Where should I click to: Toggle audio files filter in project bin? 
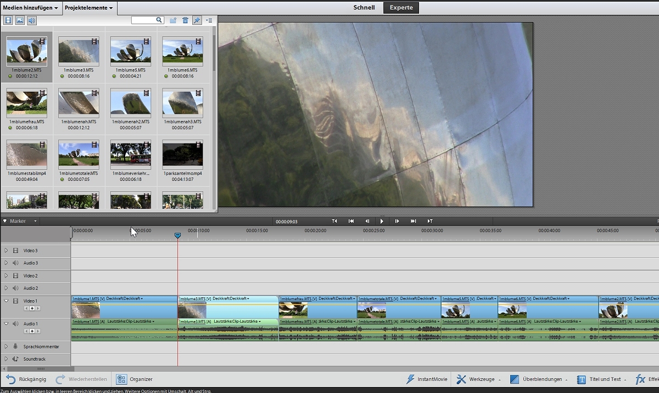tap(32, 20)
